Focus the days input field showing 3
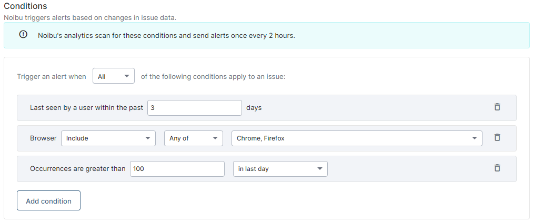 pyautogui.click(x=195, y=108)
